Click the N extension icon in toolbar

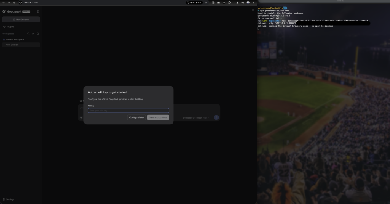(x=224, y=3)
